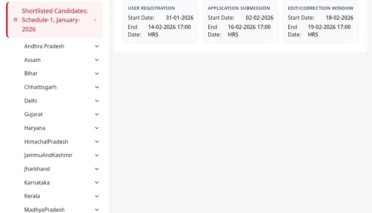Expand Delhi chevron
Image resolution: width=372 pixels, height=213 pixels.
[97, 101]
